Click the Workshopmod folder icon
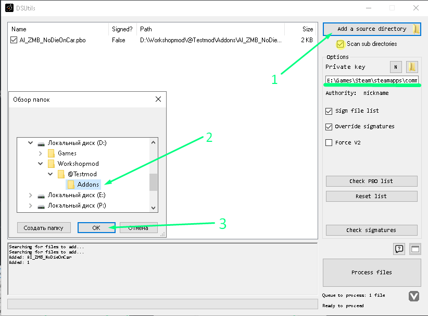Screen dimensions: 428x316 pos(51,164)
